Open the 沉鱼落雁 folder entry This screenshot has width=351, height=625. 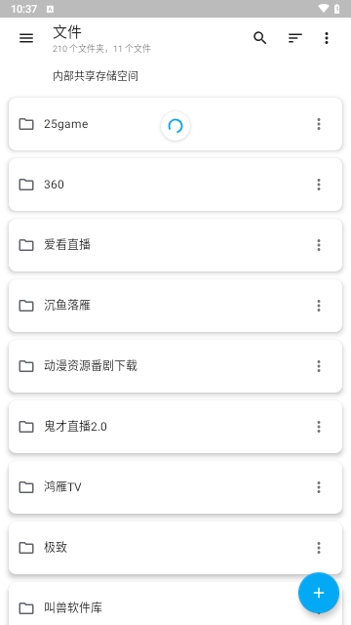tap(175, 306)
